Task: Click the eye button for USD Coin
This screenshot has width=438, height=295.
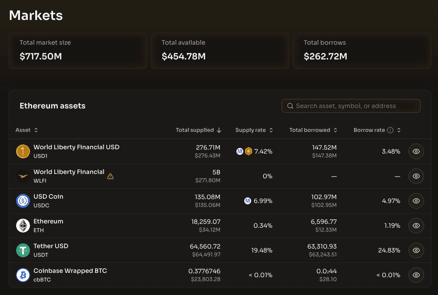Action: pos(416,201)
